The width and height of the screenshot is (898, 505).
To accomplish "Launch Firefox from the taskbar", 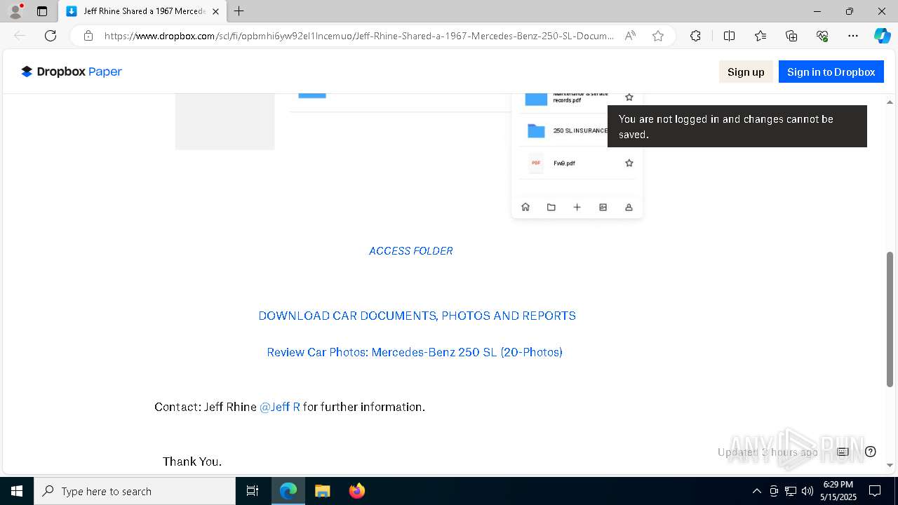I will click(x=356, y=491).
